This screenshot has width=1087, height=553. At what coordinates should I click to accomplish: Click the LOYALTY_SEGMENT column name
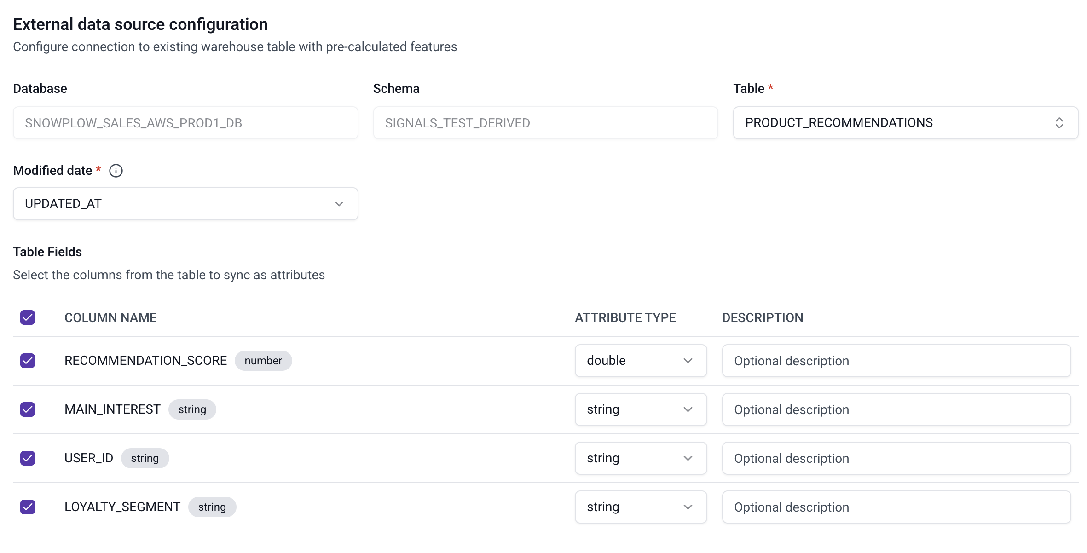coord(122,507)
